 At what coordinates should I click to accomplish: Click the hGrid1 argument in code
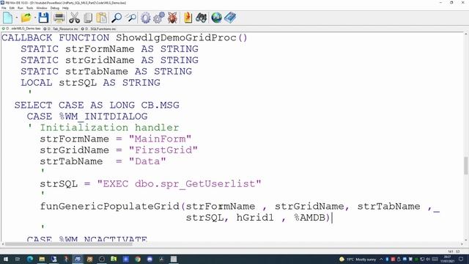coord(255,218)
